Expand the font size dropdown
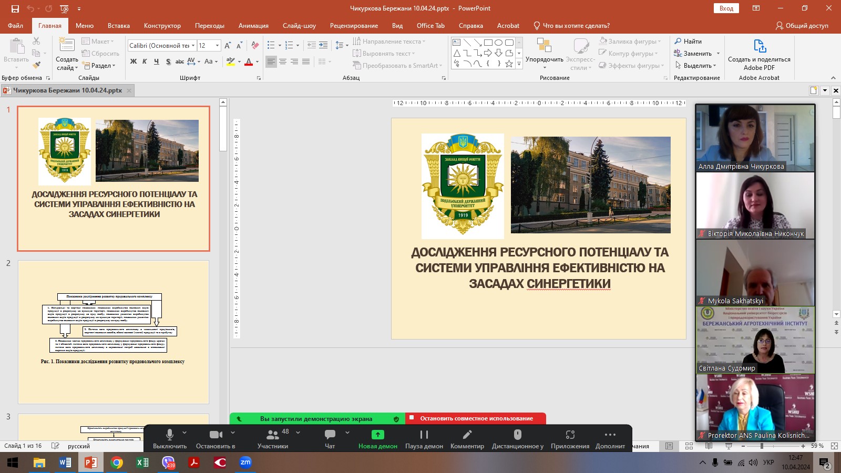Image resolution: width=841 pixels, height=473 pixels. [x=218, y=46]
